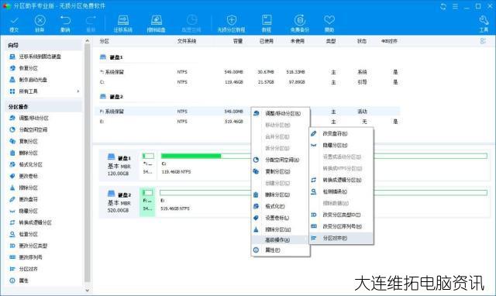The image size is (496, 296).
Task: Choose 改变分区类型ID(T) in the advanced submenu
Action: click(x=341, y=215)
